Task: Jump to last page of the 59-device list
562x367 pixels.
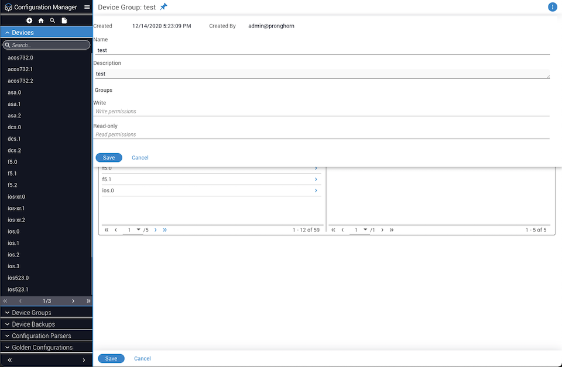Action: 165,230
